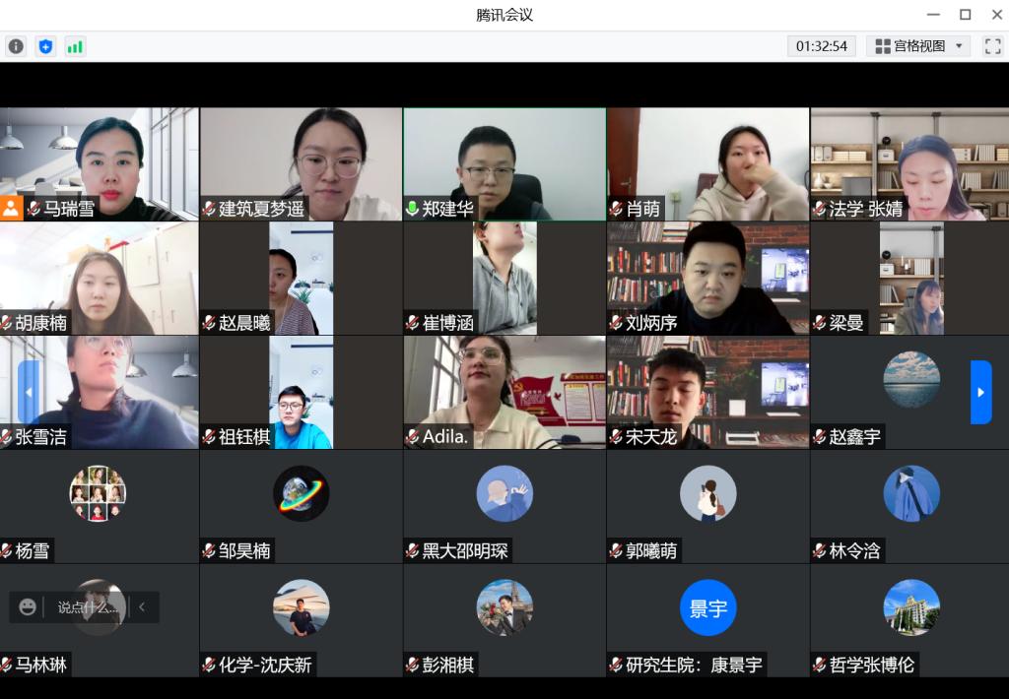Click the meeting timer 01:32:54
The image size is (1009, 699).
coord(822,46)
